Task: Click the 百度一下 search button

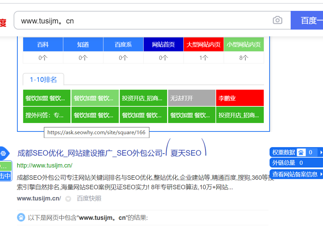Action: [308, 20]
